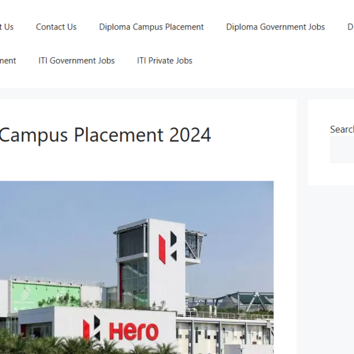This screenshot has width=354, height=354.
Task: Open Diploma Campus Placement menu item
Action: [151, 27]
